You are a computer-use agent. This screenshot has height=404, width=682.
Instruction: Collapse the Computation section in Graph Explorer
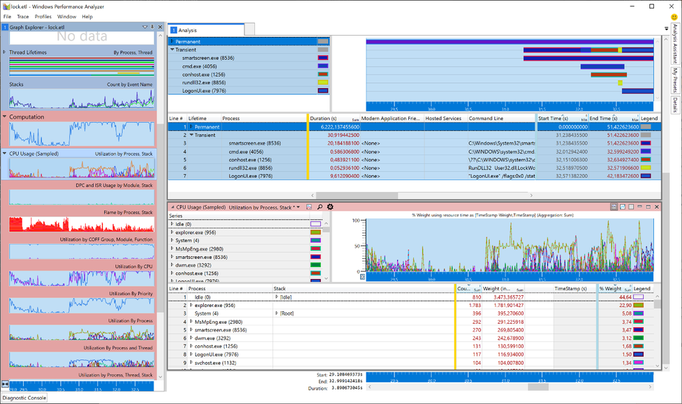[5, 117]
